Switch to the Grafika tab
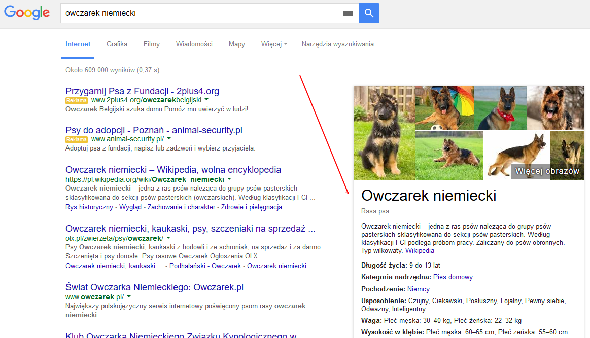This screenshot has width=590, height=338. tap(117, 44)
